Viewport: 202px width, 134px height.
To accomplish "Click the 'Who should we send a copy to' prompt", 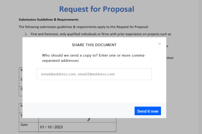I will 79,55.
